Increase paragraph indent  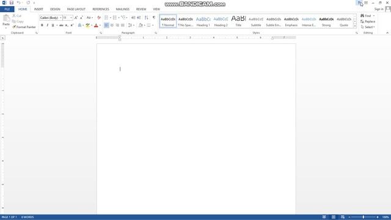[139, 18]
